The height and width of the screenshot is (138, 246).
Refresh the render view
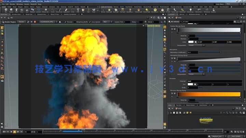(x=28, y=22)
